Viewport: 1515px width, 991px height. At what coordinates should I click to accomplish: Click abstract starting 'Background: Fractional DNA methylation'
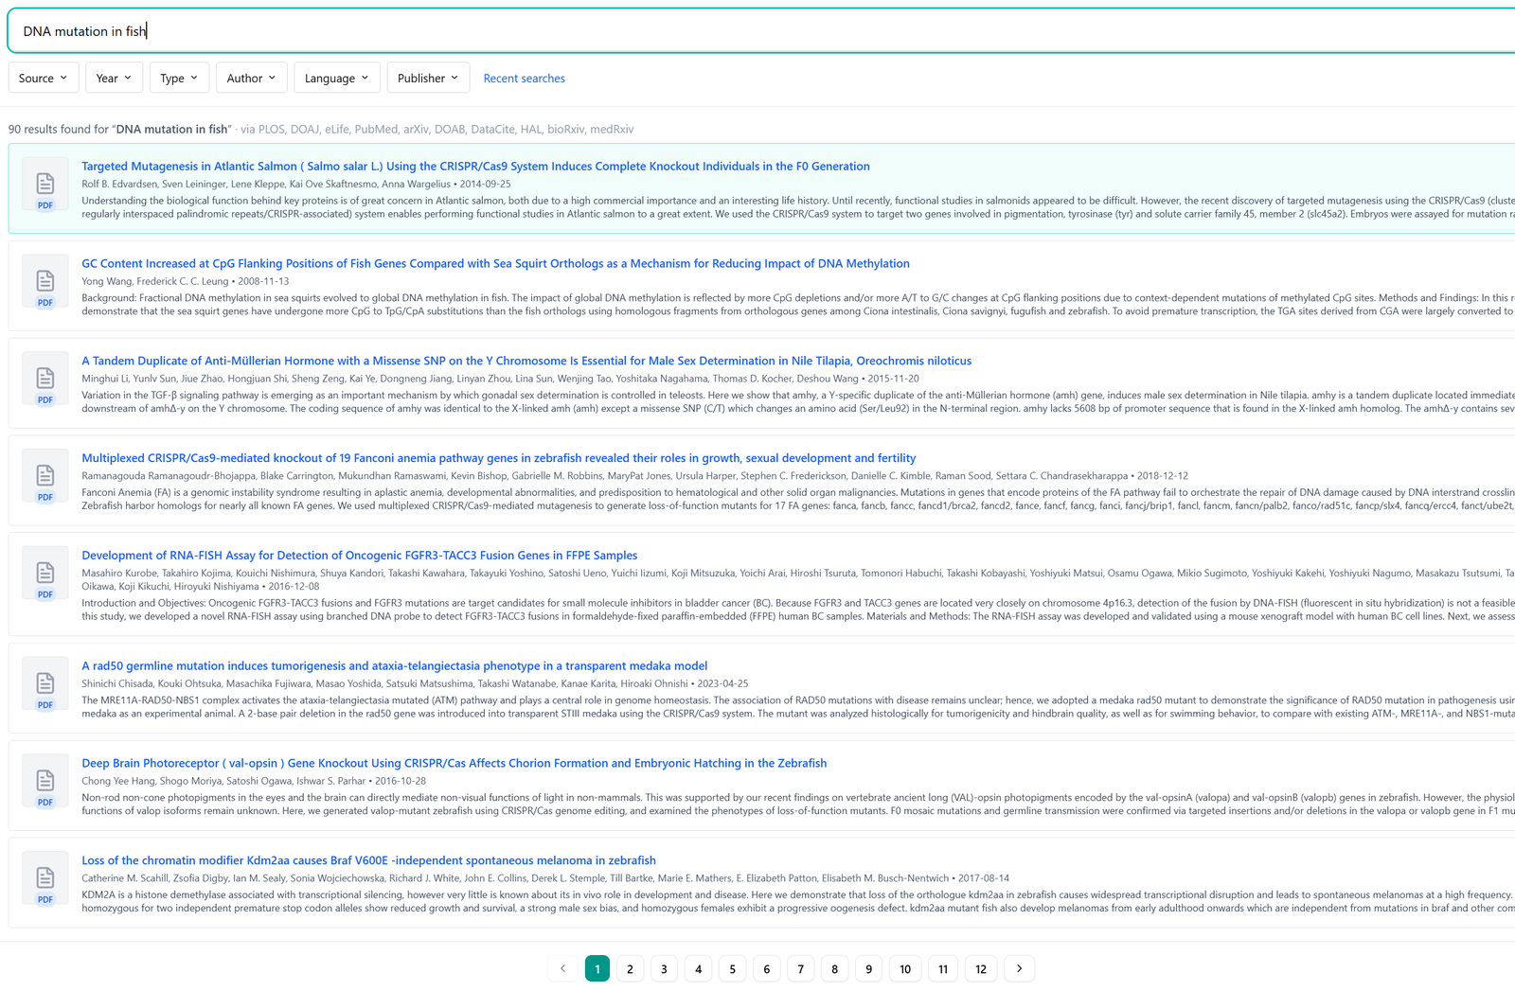798,305
